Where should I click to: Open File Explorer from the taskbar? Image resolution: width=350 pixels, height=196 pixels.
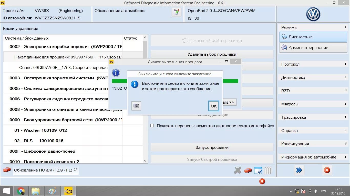(36, 191)
